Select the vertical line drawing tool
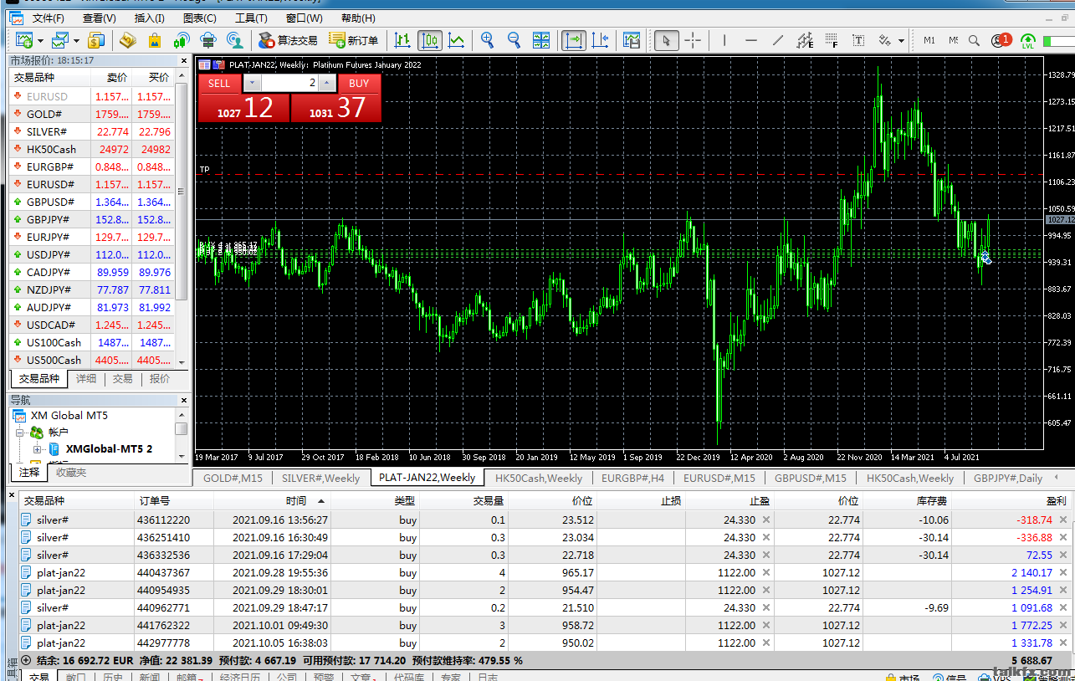The width and height of the screenshot is (1075, 681). [724, 40]
